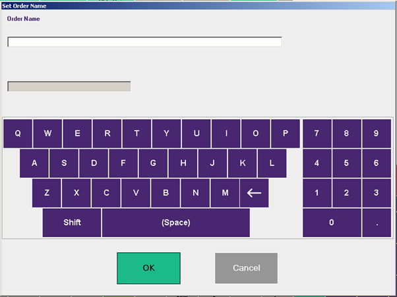The width and height of the screenshot is (397, 297).
Task: Tap the O letter key
Action: coord(256,134)
